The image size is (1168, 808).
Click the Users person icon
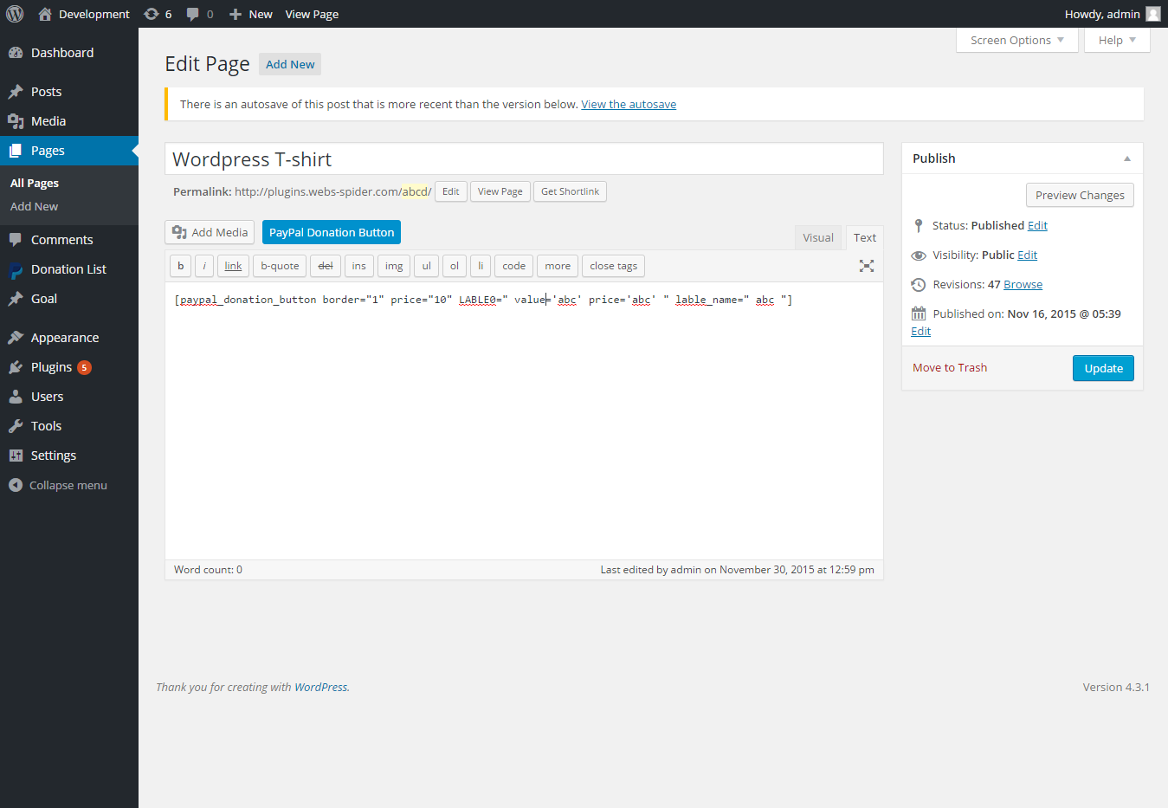16,397
